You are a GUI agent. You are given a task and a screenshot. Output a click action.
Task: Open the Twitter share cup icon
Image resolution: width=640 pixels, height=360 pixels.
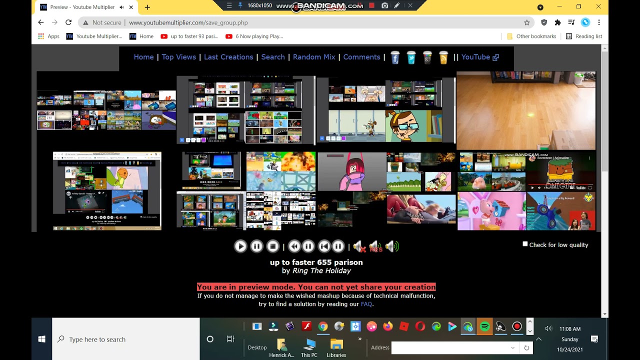[x=411, y=57]
